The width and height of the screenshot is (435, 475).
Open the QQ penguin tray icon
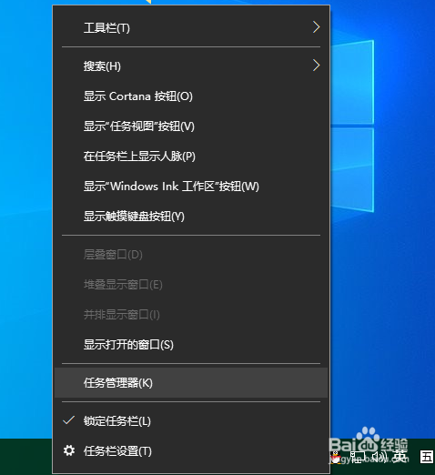336,457
